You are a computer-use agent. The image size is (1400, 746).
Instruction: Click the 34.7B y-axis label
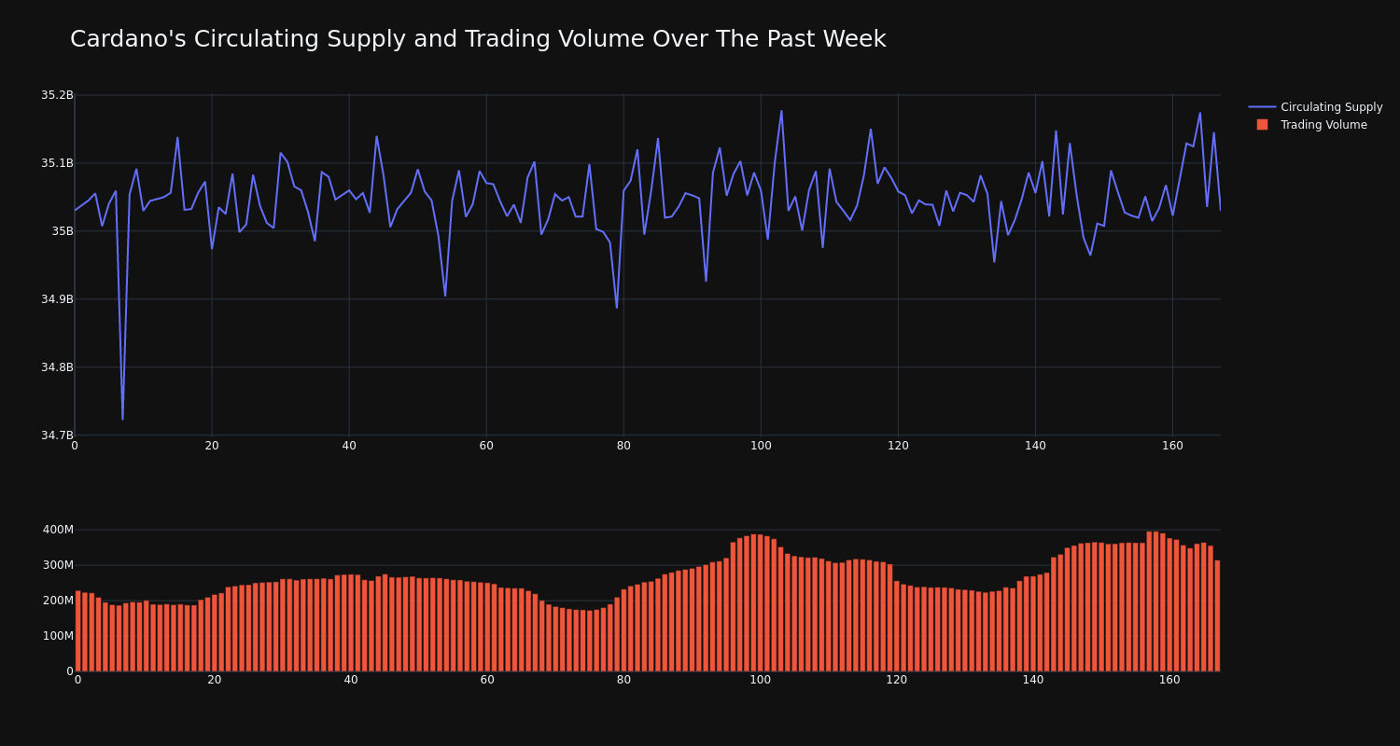pyautogui.click(x=57, y=435)
